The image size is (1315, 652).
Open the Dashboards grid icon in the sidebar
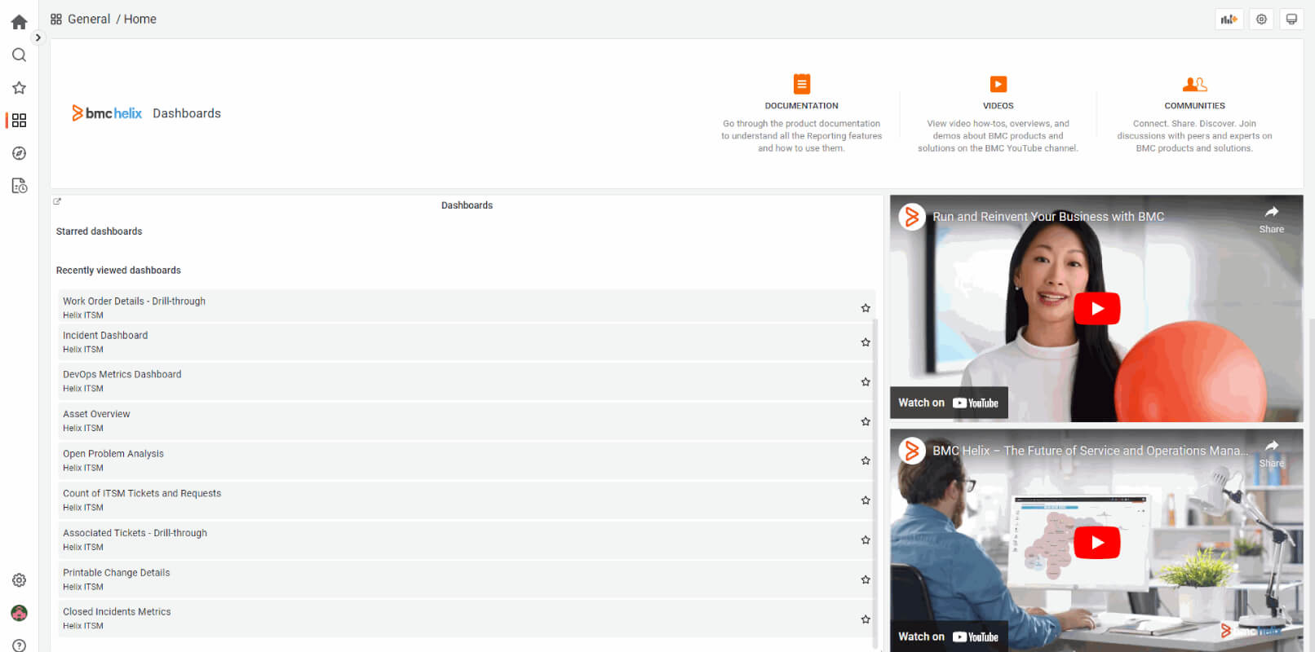(x=19, y=121)
